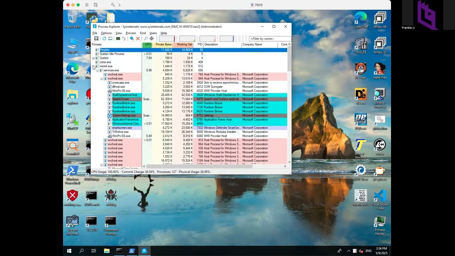Image resolution: width=455 pixels, height=256 pixels.
Task: Click the Refresh Now toolbar icon
Action: point(104,38)
